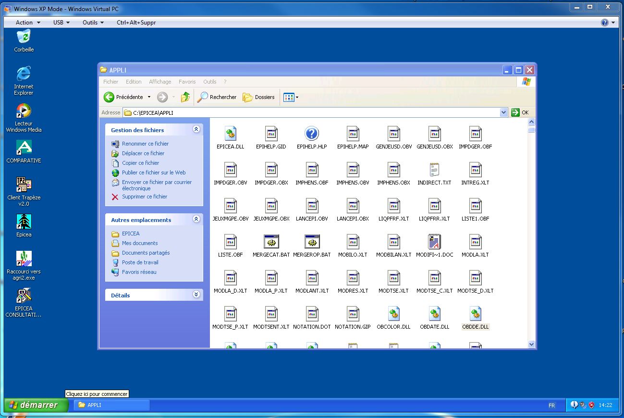Viewport: 624px width, 418px height.
Task: Select the MERGECAT.BAT batch file
Action: (x=271, y=242)
